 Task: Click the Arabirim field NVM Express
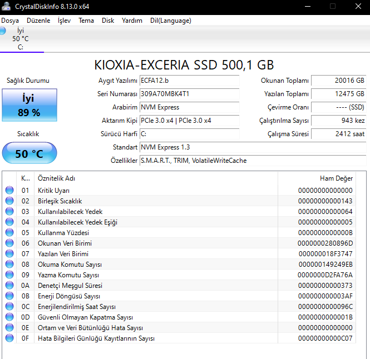coord(190,107)
